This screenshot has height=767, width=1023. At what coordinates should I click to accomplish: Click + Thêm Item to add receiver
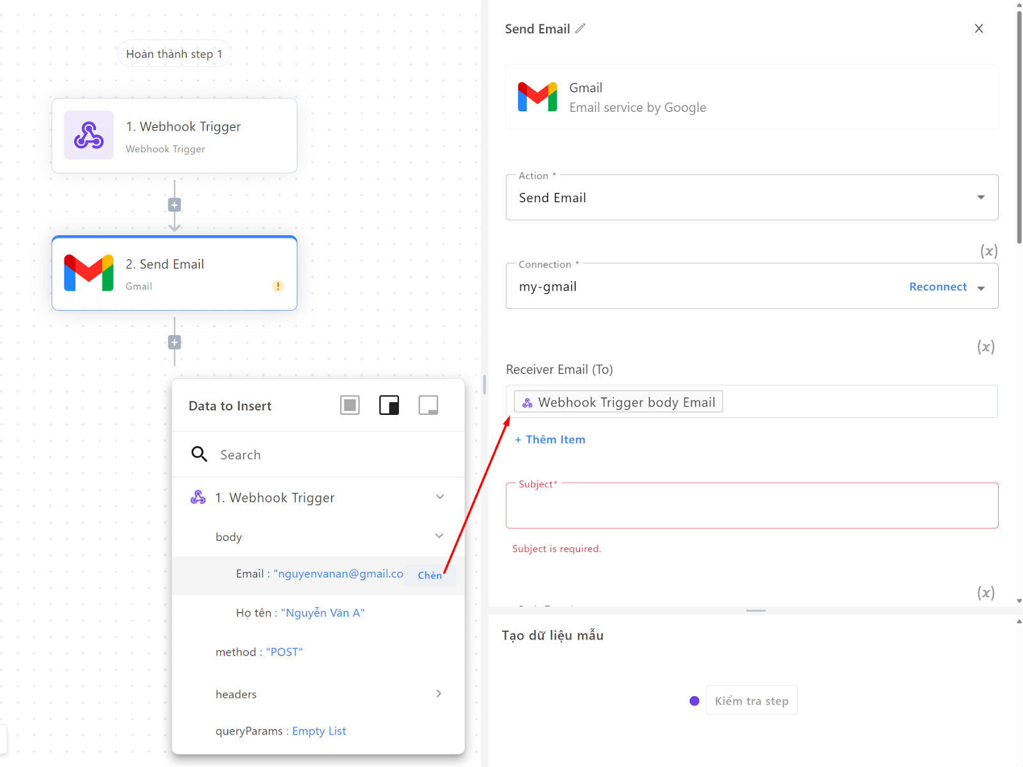[550, 440]
